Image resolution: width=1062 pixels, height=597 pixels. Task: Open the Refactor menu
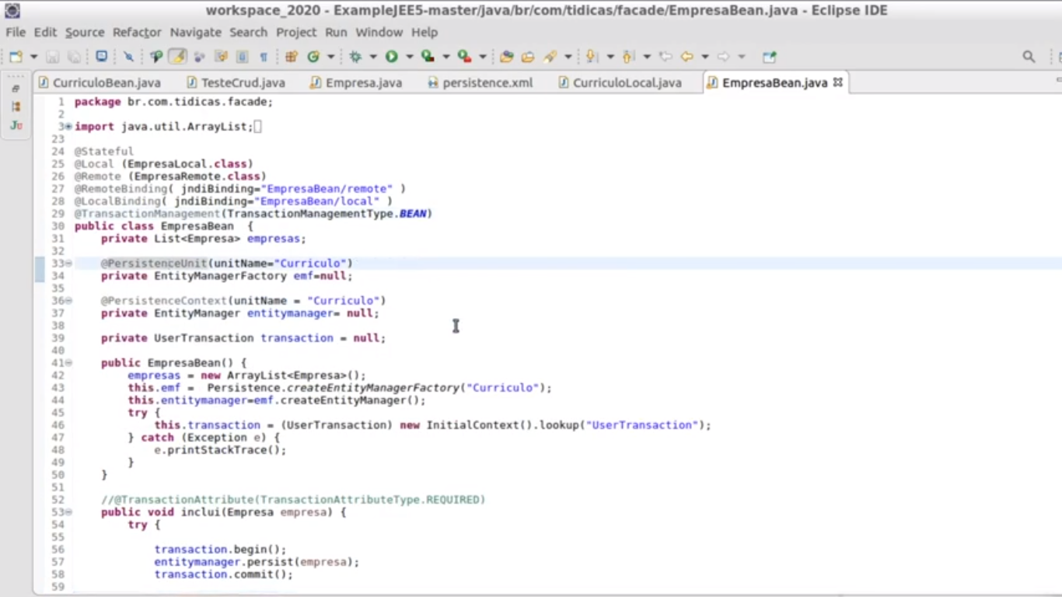137,32
